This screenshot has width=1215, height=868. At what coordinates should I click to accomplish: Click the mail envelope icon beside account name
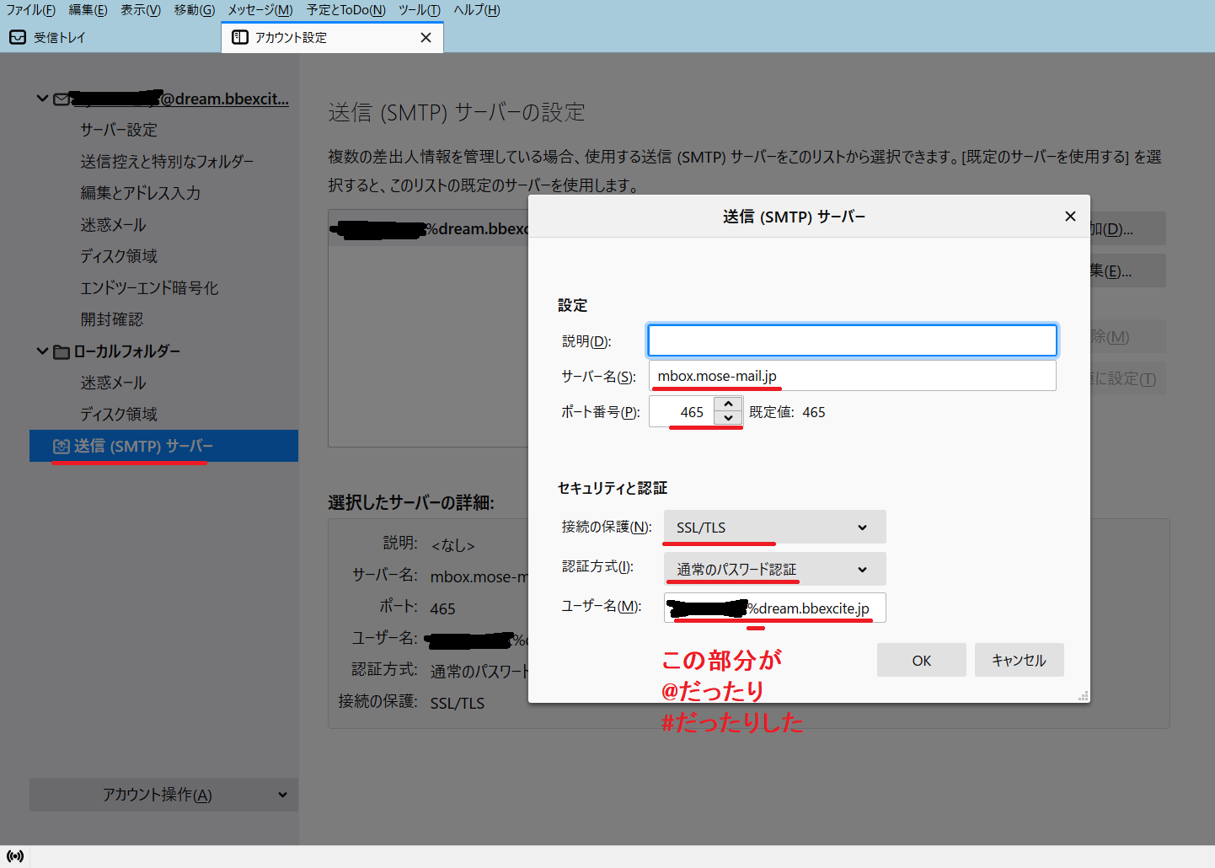[x=62, y=99]
